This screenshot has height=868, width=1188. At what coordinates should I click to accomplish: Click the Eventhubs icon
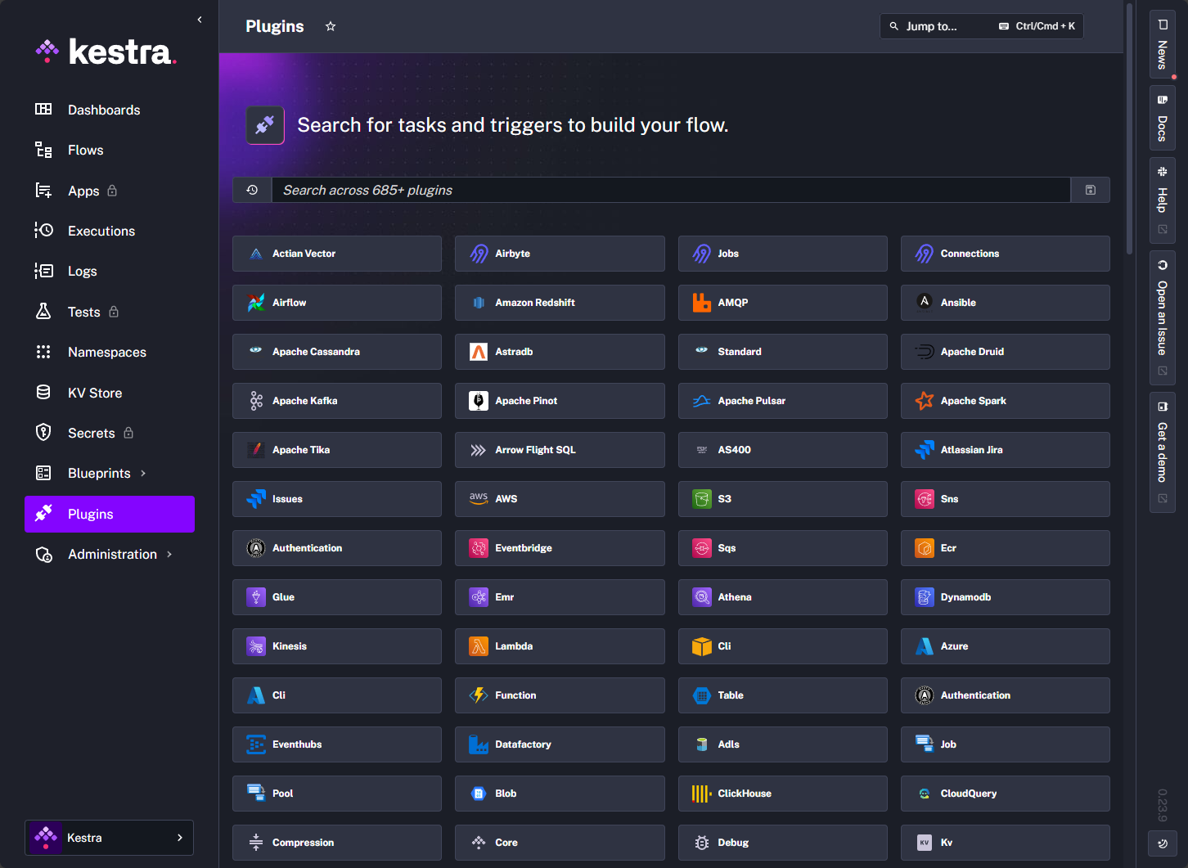pos(256,744)
